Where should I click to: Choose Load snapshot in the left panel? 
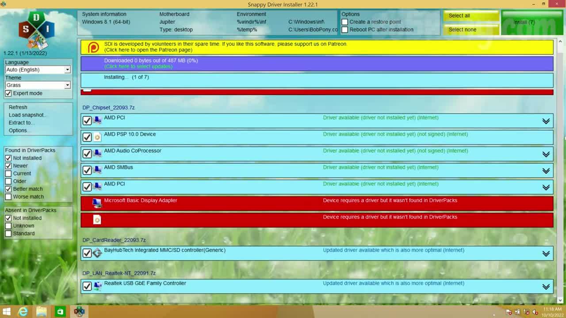[27, 115]
